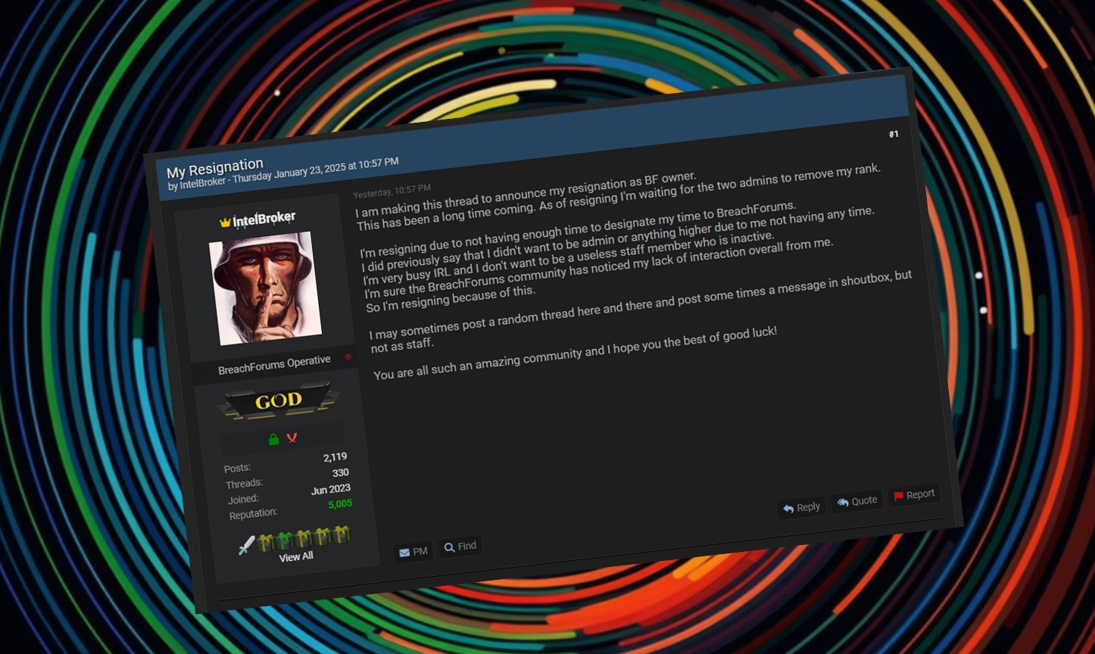The image size is (1095, 654).
Task: Click the red offline status dot
Action: click(x=348, y=357)
